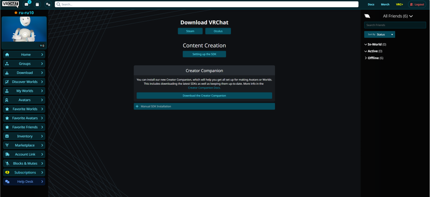Go to Favorite Avatars in the sidebar
Image resolution: width=430 pixels, height=197 pixels.
tap(24, 118)
